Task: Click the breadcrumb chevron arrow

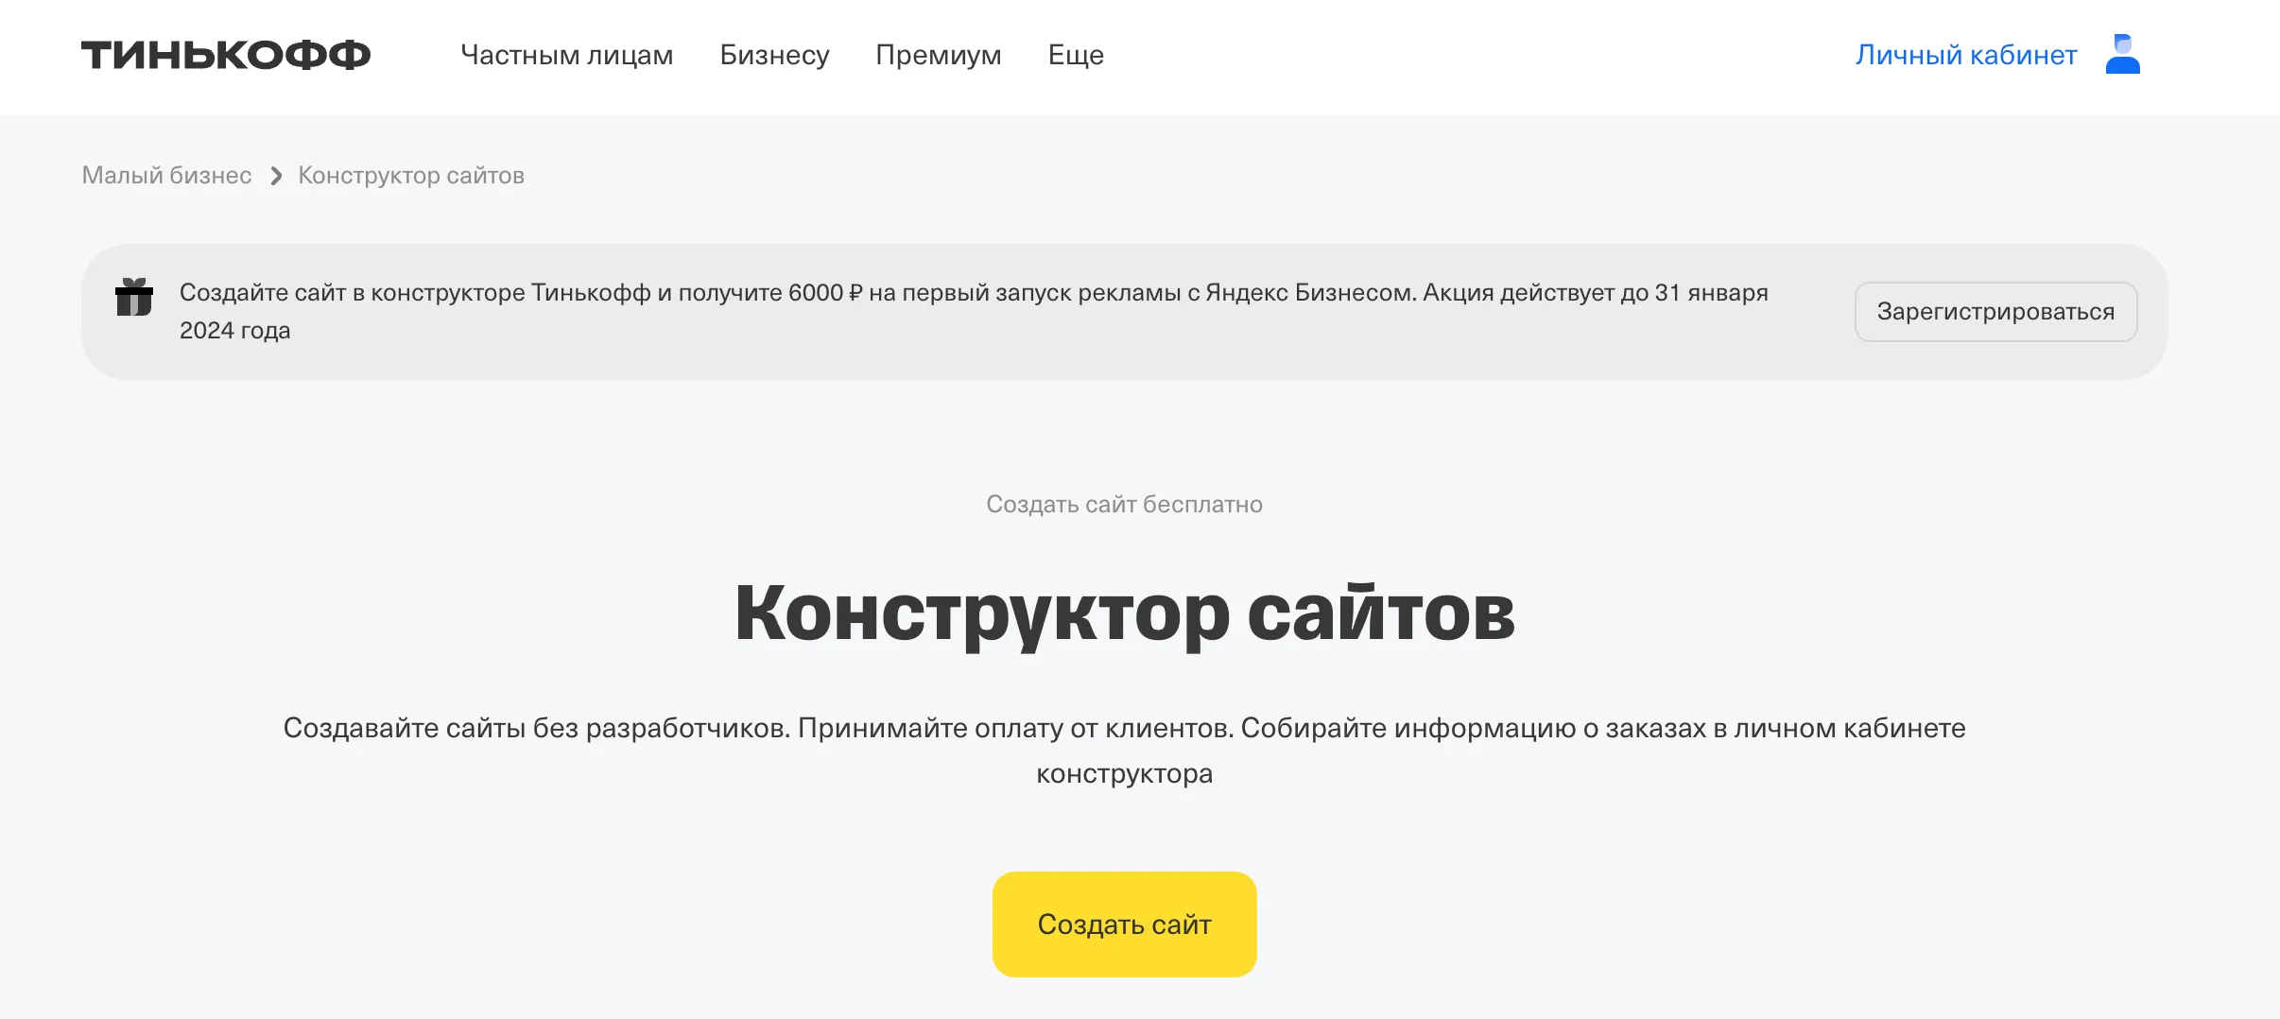Action: (275, 176)
